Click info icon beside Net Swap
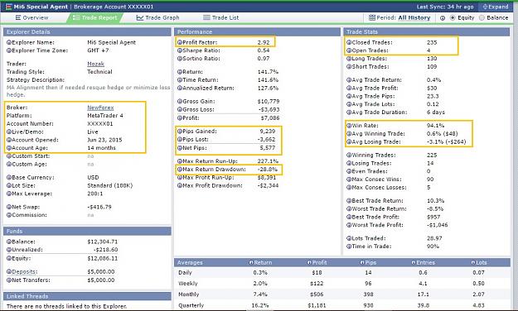The image size is (518, 311). [x=9, y=207]
